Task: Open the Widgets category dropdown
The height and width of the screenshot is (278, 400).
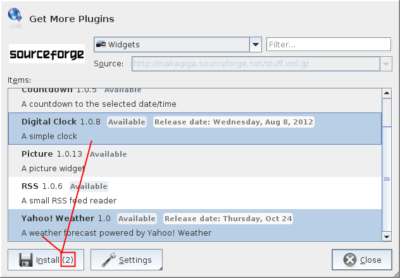Action: click(x=178, y=45)
